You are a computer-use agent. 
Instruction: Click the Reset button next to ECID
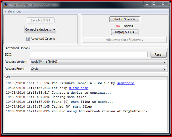point(159,55)
